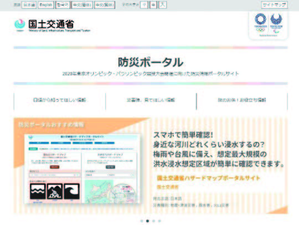Switch language to Korean 한국어

[63, 5]
